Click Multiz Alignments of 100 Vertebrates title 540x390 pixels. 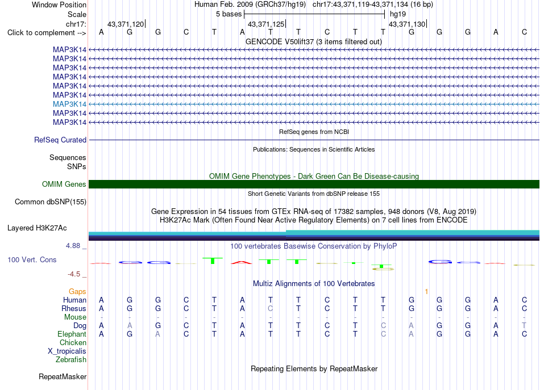click(x=314, y=283)
